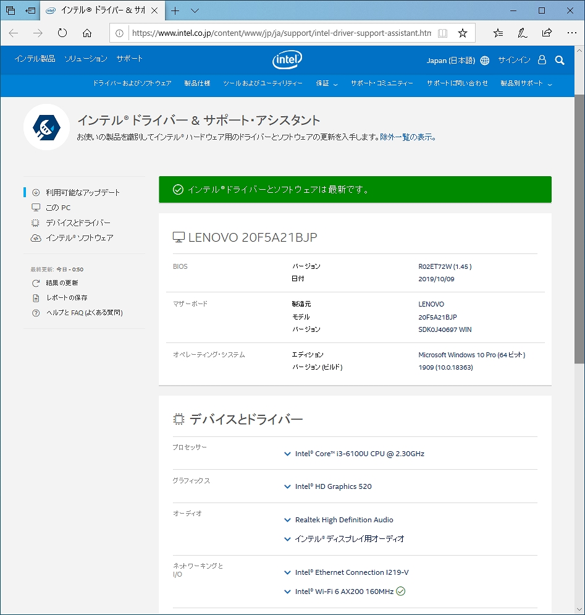Open 製品仕様 nav item
585x615 pixels.
197,83
